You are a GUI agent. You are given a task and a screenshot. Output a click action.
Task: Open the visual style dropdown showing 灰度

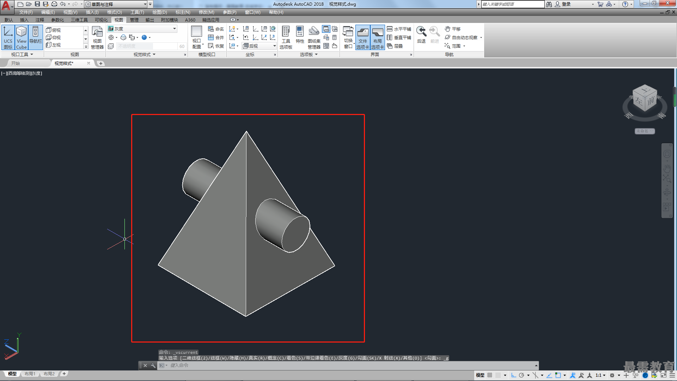(142, 29)
